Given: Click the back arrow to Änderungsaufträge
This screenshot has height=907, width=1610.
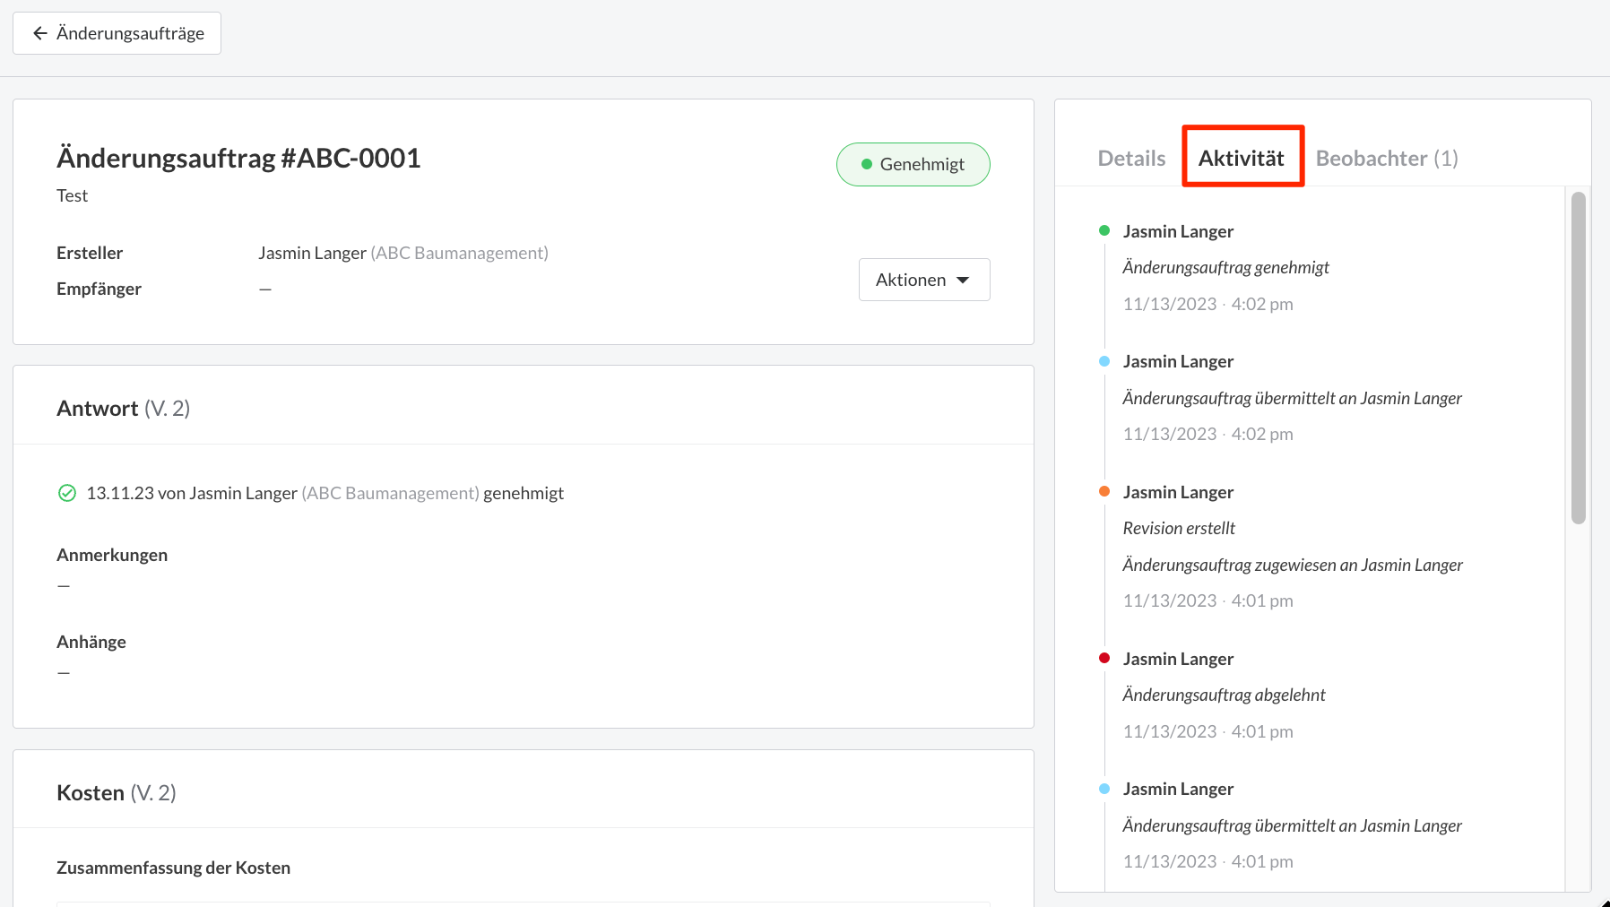Looking at the screenshot, I should [39, 33].
